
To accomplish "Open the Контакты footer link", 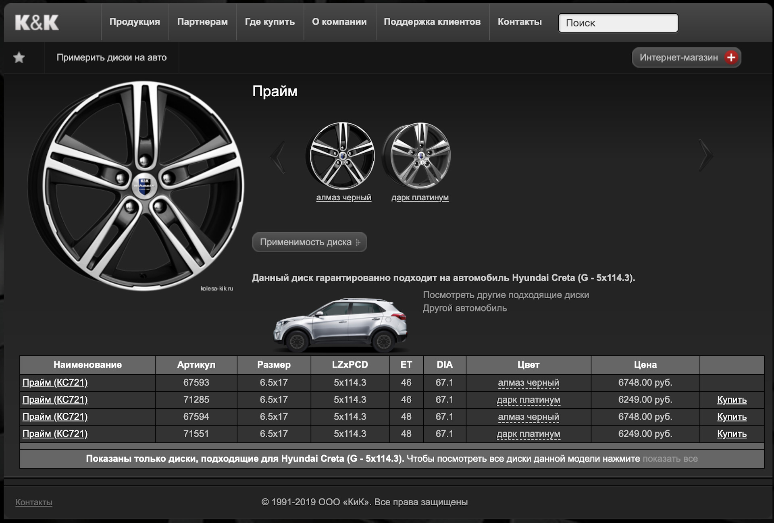I will pyautogui.click(x=34, y=502).
